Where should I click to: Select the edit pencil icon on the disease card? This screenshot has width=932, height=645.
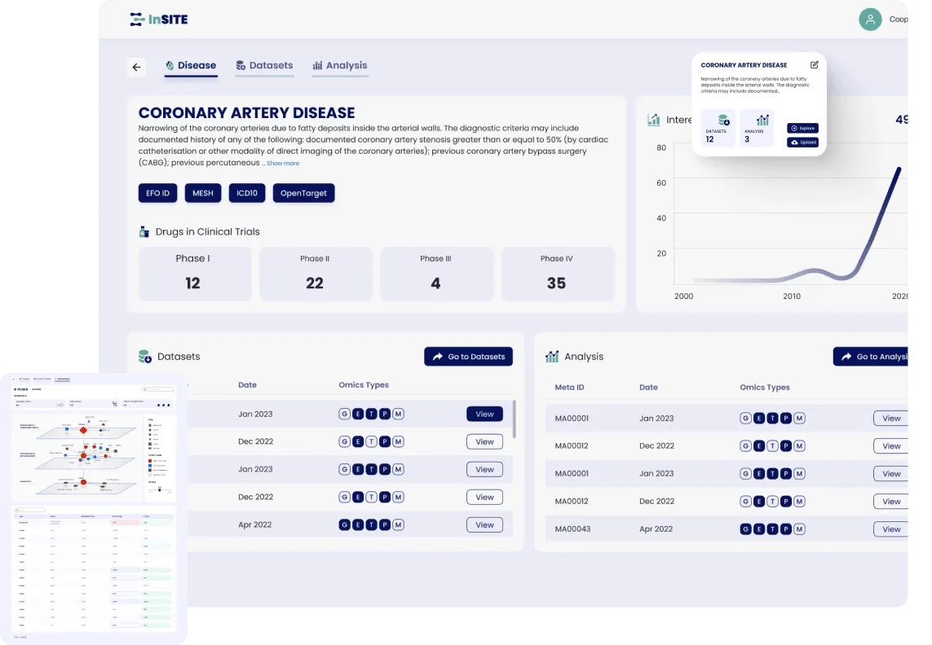pyautogui.click(x=813, y=65)
